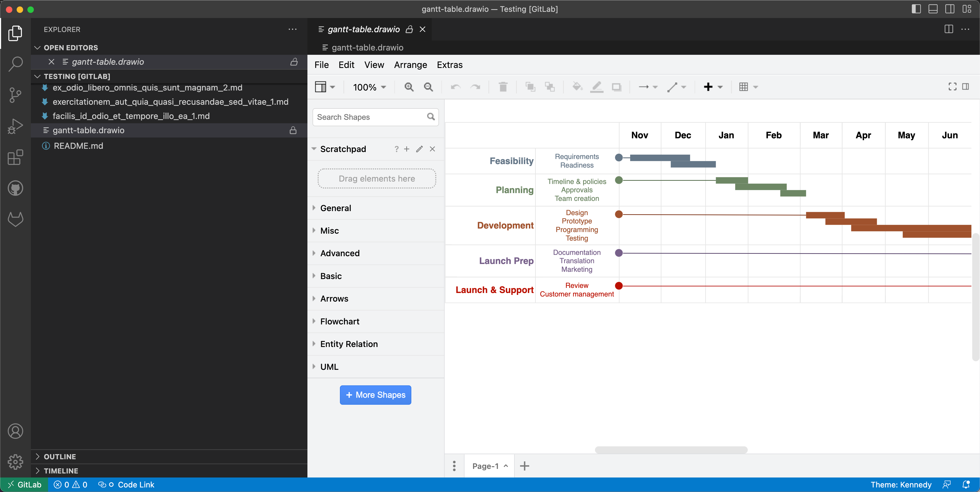Toggle shadow on selected shape
980x492 pixels.
(x=617, y=87)
